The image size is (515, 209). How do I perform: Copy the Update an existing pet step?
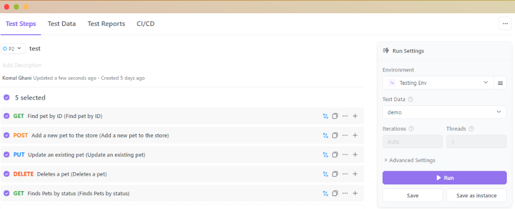coord(335,155)
